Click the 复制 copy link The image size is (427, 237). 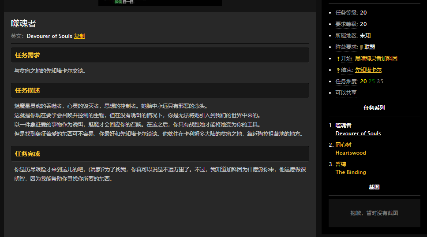(x=79, y=36)
